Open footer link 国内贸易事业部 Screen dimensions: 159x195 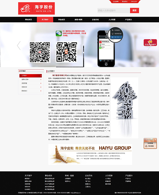(49, 181)
